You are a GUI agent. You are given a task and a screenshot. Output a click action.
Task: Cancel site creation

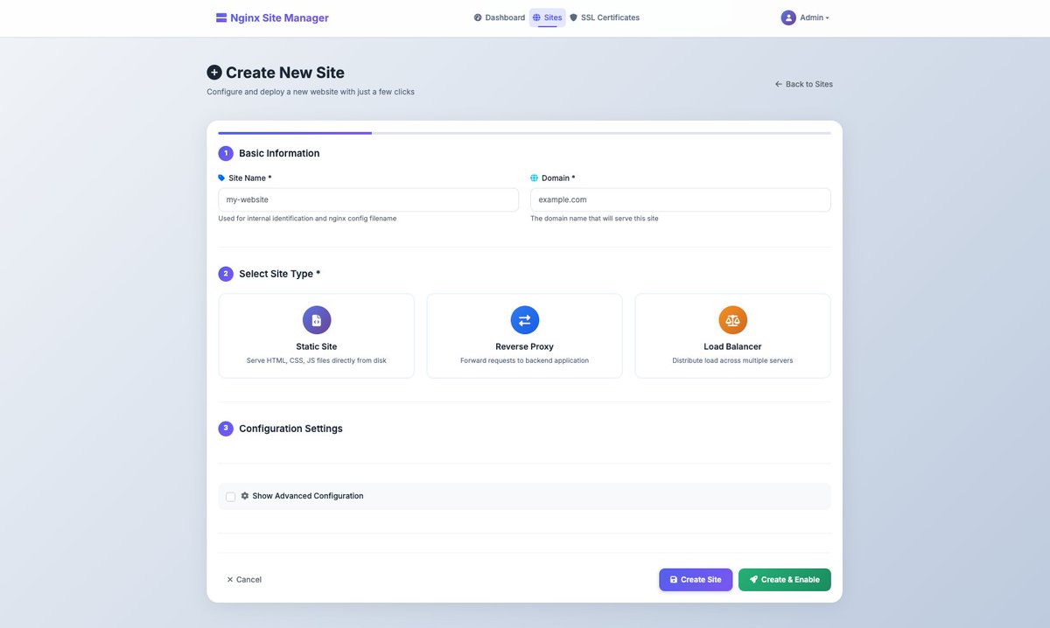pos(244,580)
